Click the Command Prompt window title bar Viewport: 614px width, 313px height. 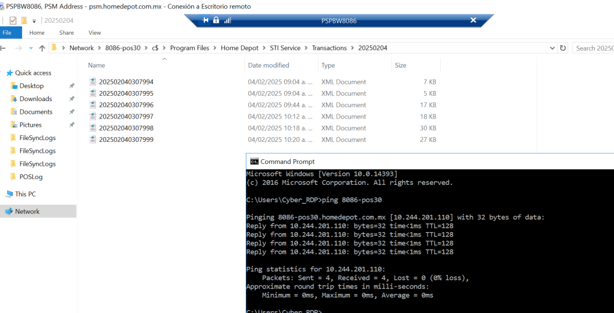pyautogui.click(x=430, y=162)
